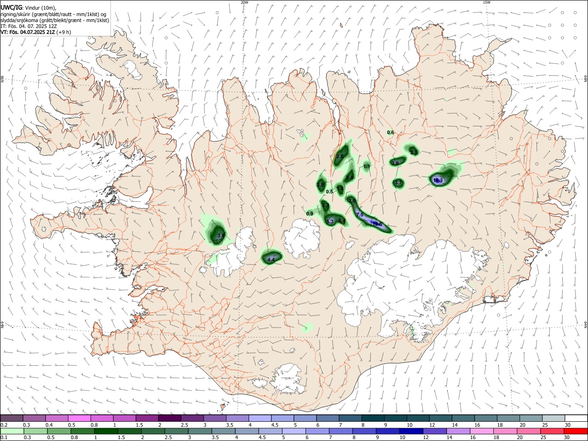588x441 pixels.
Task: Select the upper legend swatch between 2 and 2.5
Action: [x=170, y=418]
